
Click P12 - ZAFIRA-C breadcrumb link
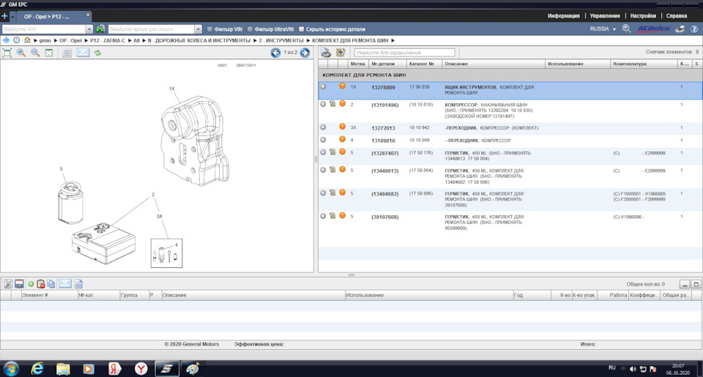pos(108,40)
